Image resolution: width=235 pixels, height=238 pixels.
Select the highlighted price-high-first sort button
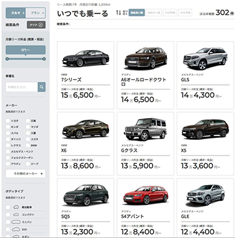click(x=137, y=13)
